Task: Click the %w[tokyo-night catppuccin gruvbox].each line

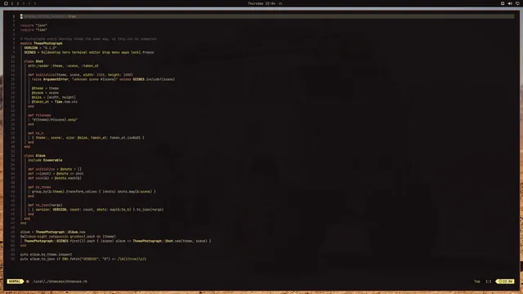Action: 68,236
